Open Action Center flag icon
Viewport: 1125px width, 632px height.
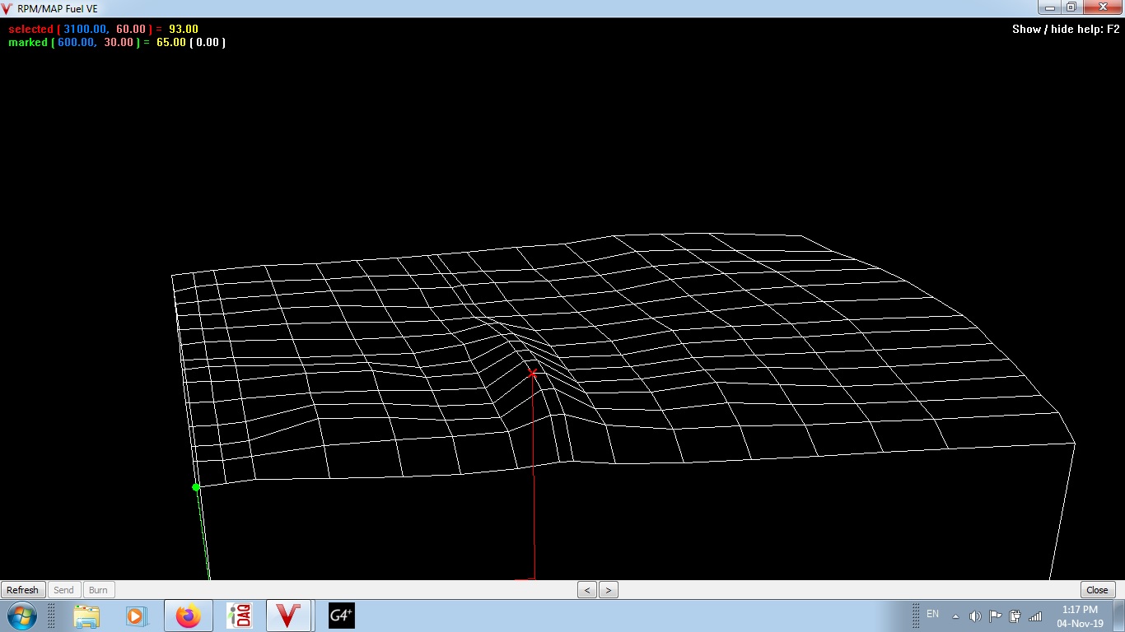(995, 616)
